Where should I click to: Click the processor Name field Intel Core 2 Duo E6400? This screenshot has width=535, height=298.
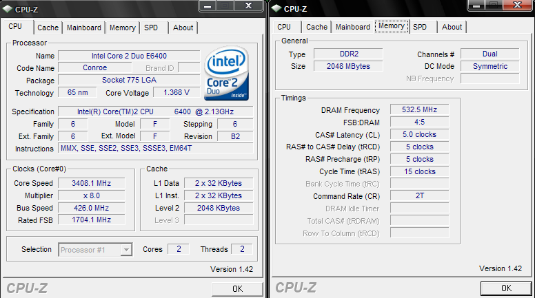129,56
